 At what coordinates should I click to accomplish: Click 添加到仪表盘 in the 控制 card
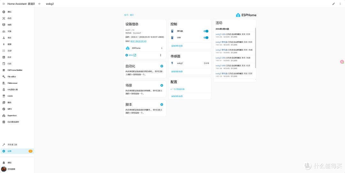tap(177, 46)
